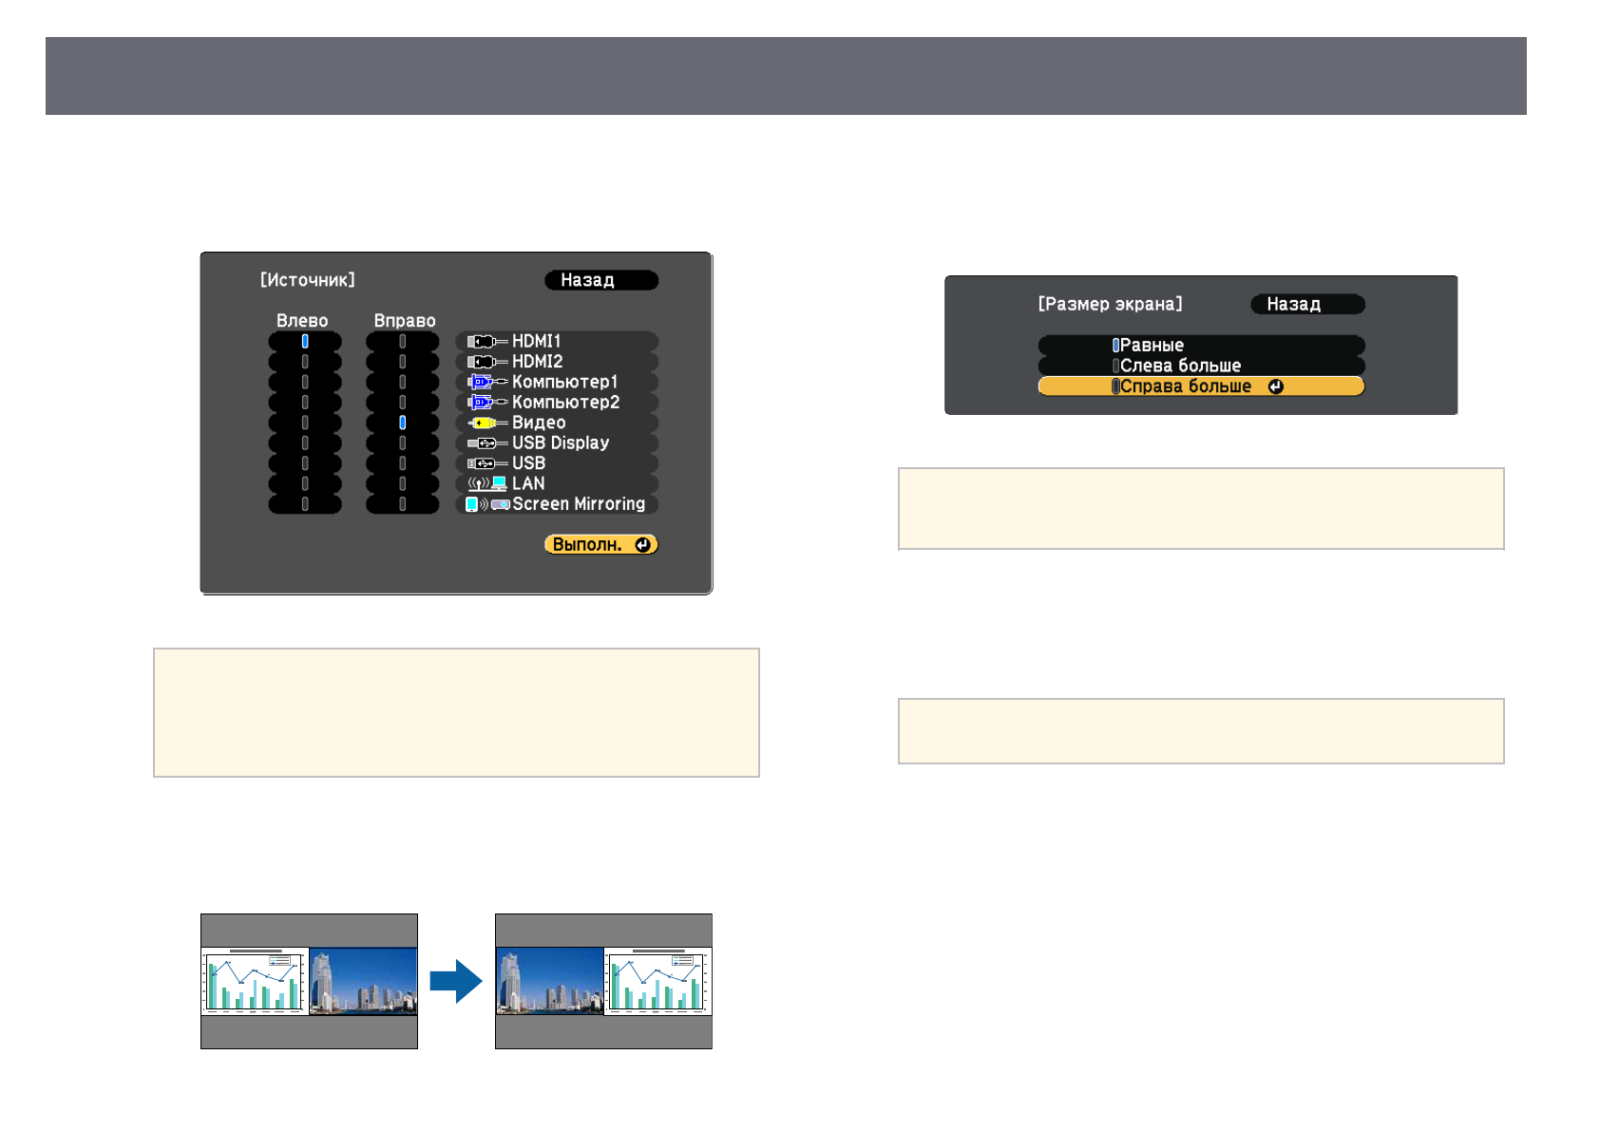Screen dimensions: 1600x1130
Task: Click the HDMI2 connector icon
Action: pos(486,362)
